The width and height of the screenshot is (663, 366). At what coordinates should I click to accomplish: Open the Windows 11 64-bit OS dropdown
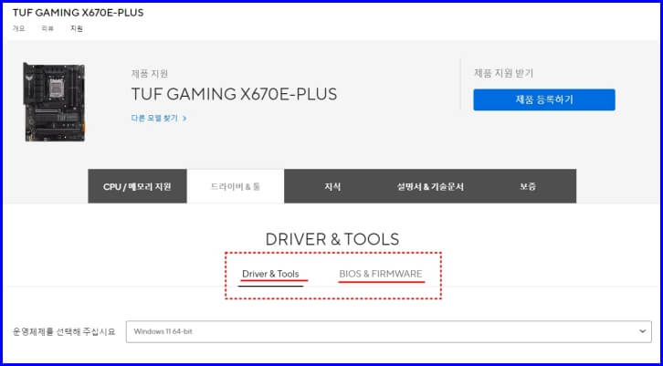389,331
